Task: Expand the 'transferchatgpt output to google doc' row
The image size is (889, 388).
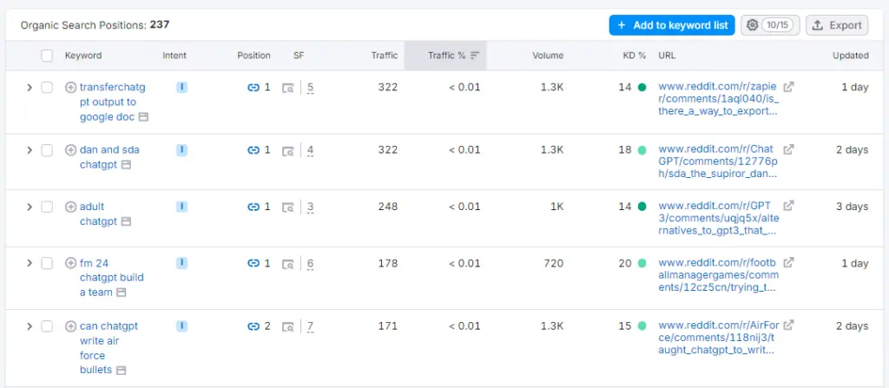Action: pyautogui.click(x=29, y=88)
